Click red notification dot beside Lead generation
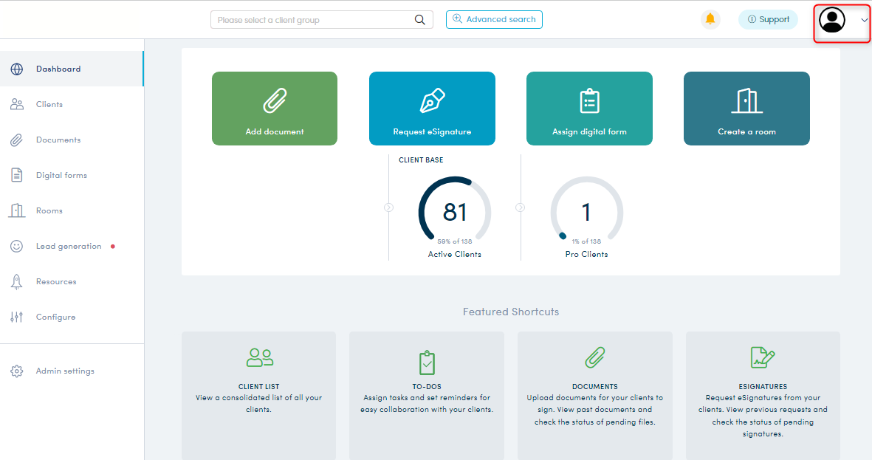Image resolution: width=872 pixels, height=460 pixels. click(x=113, y=247)
